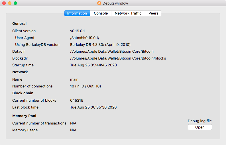Click the User Agent Satoshi value
The height and width of the screenshot is (145, 226).
coord(85,38)
